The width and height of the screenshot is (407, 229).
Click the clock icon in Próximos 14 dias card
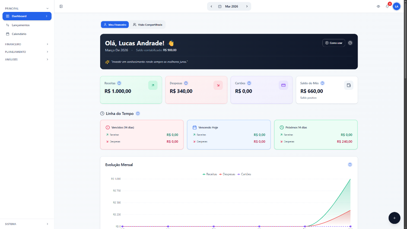[282, 128]
